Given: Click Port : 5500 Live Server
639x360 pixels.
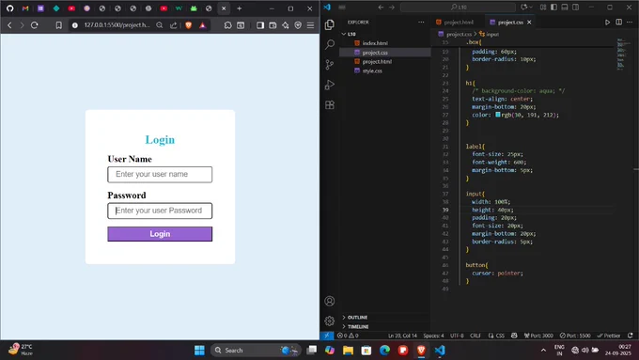Looking at the screenshot, I should coord(574,336).
